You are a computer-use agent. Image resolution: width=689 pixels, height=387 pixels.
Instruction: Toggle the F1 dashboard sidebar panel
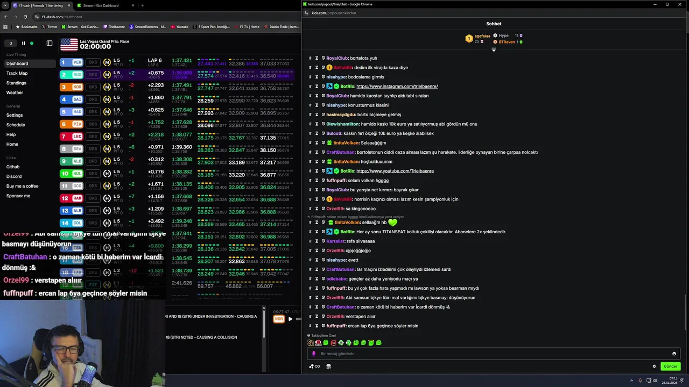coord(50,44)
